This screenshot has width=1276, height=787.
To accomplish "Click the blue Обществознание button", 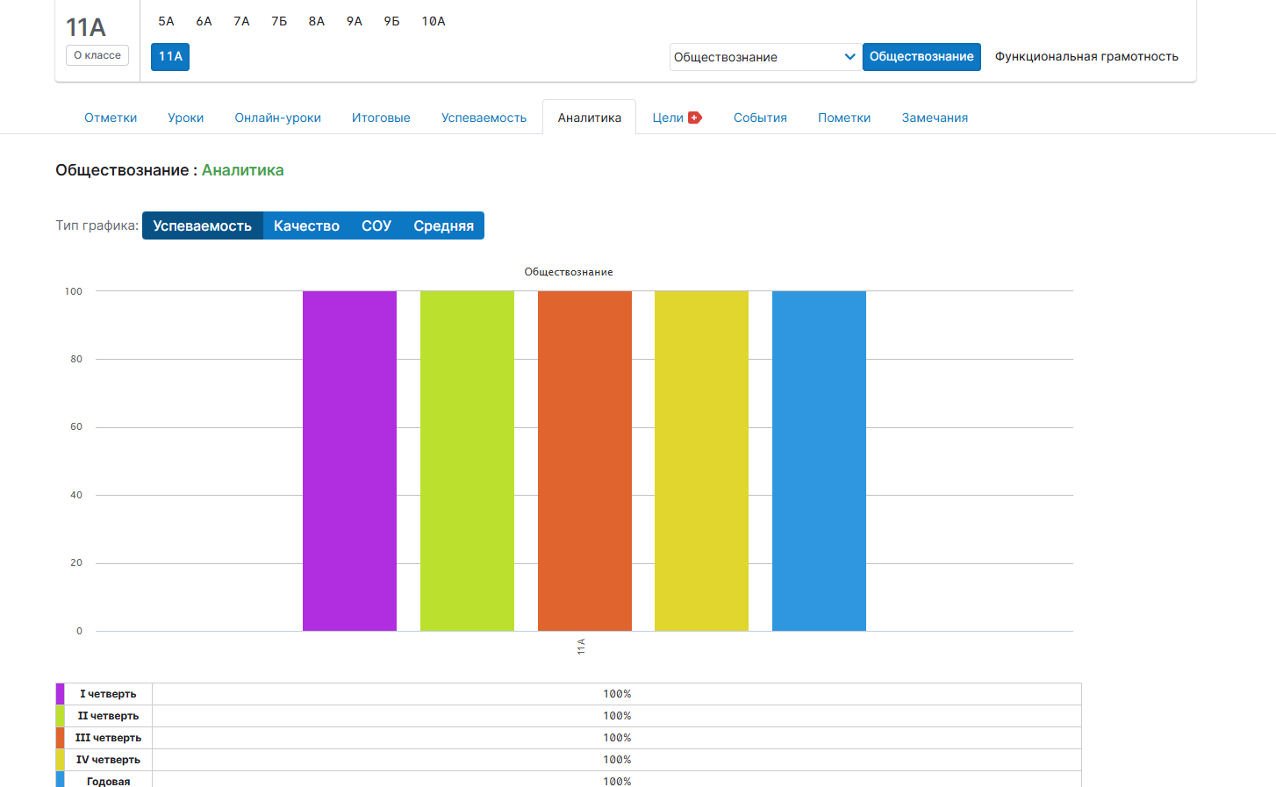I will pos(921,57).
